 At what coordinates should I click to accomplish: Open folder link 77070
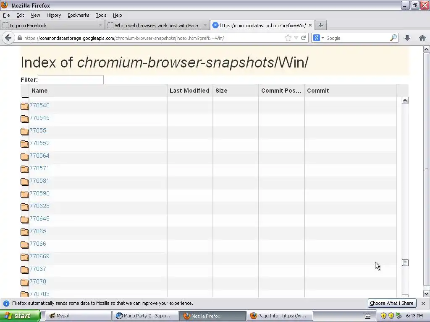[38, 281]
